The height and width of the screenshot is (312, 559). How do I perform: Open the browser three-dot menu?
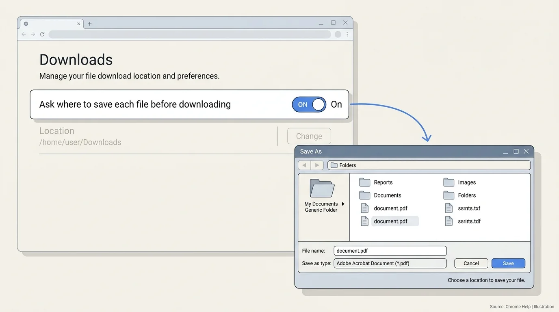(347, 35)
